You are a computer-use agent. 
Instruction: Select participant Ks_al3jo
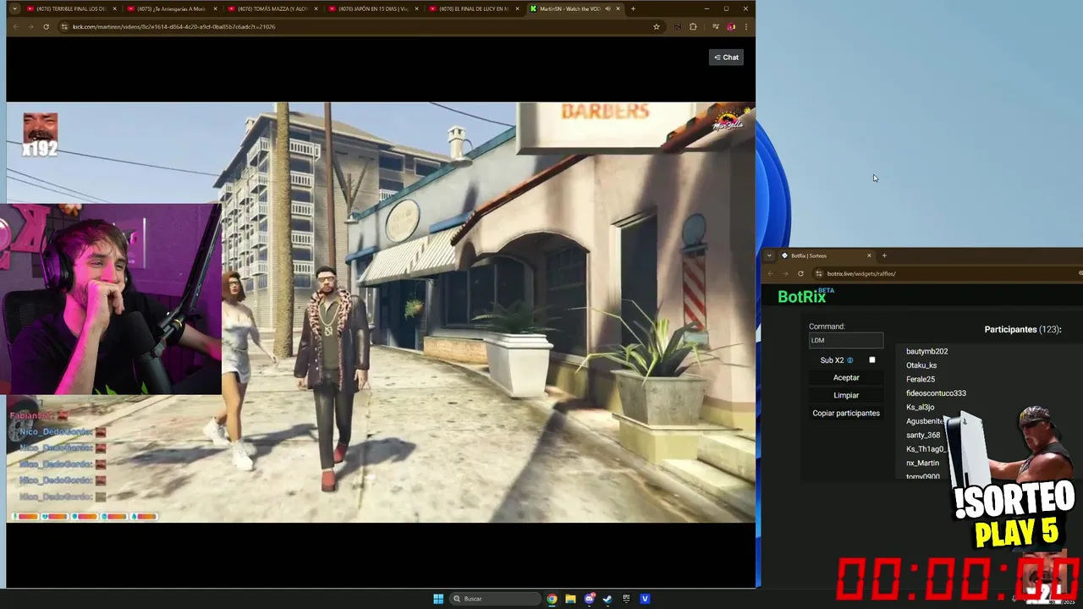point(921,407)
